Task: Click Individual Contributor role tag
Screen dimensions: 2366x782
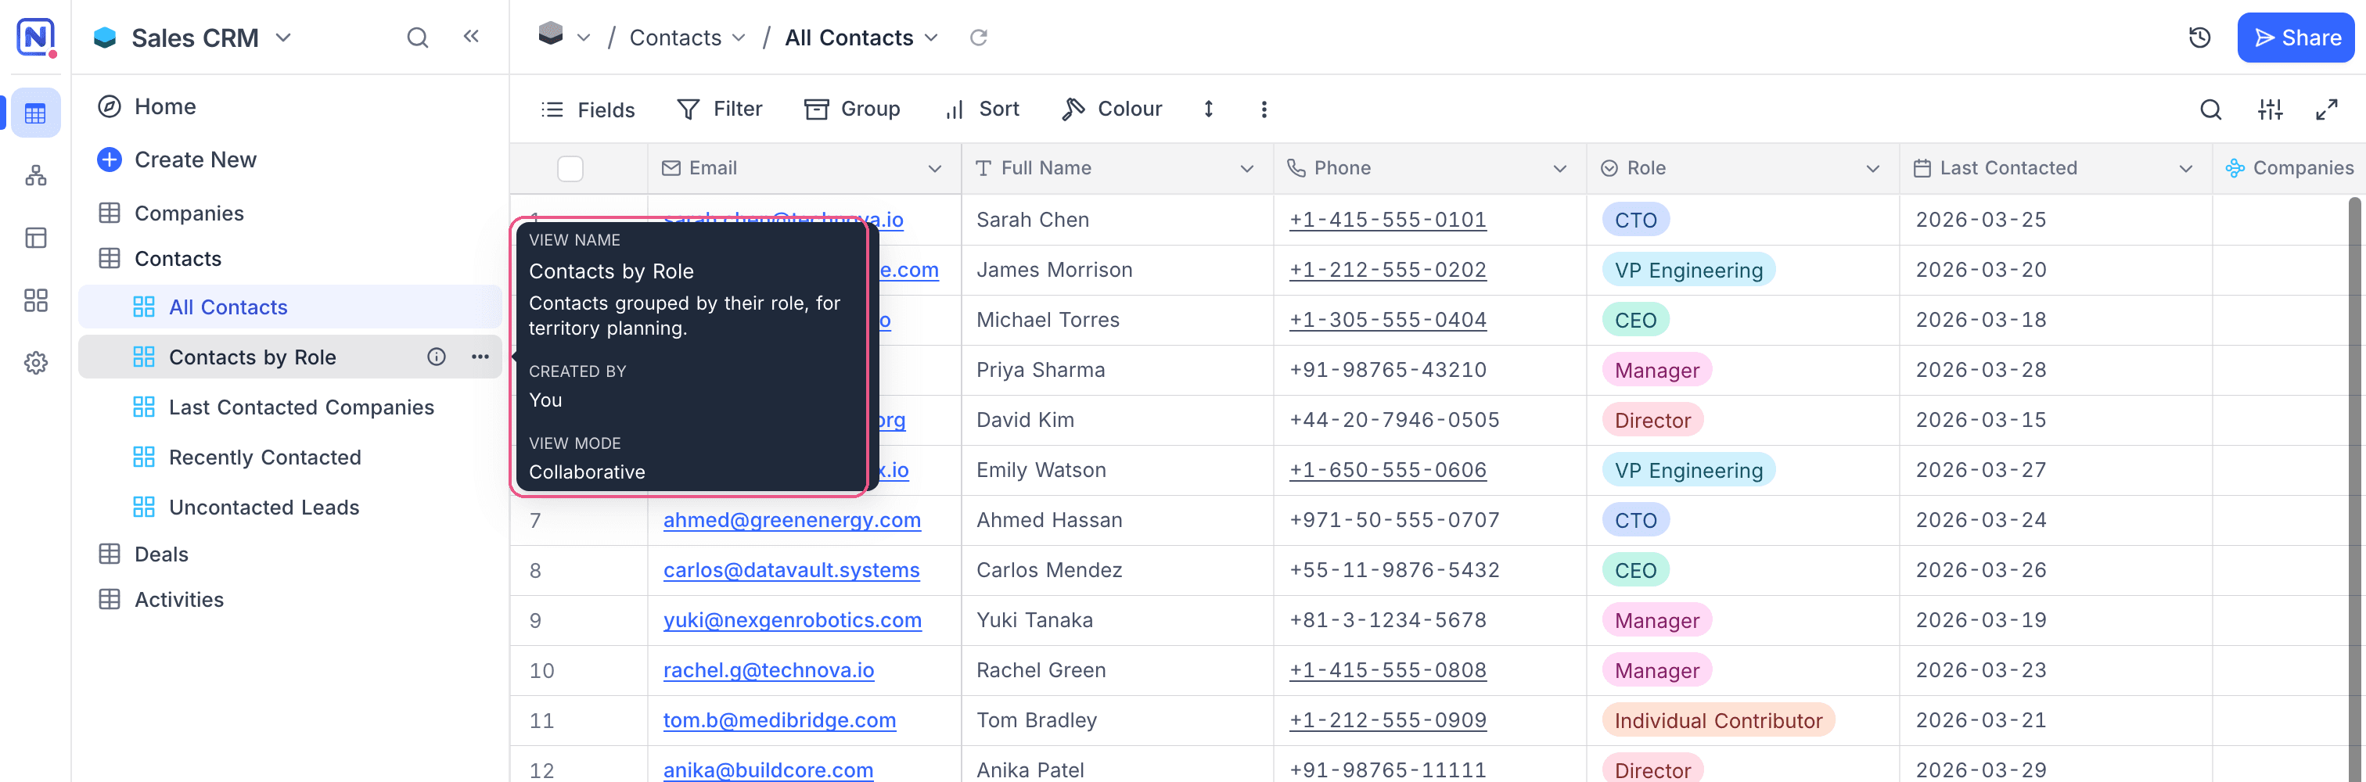Action: 1717,720
